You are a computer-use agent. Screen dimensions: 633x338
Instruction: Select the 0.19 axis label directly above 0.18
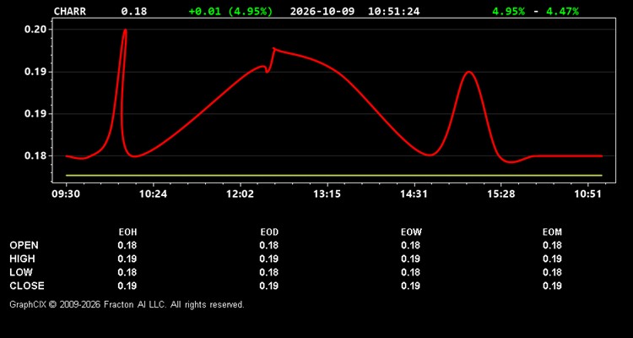[x=35, y=113]
